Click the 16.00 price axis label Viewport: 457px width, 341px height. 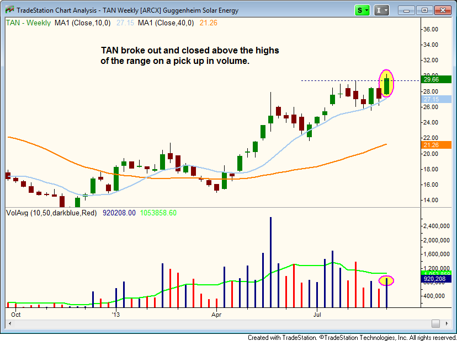click(431, 185)
